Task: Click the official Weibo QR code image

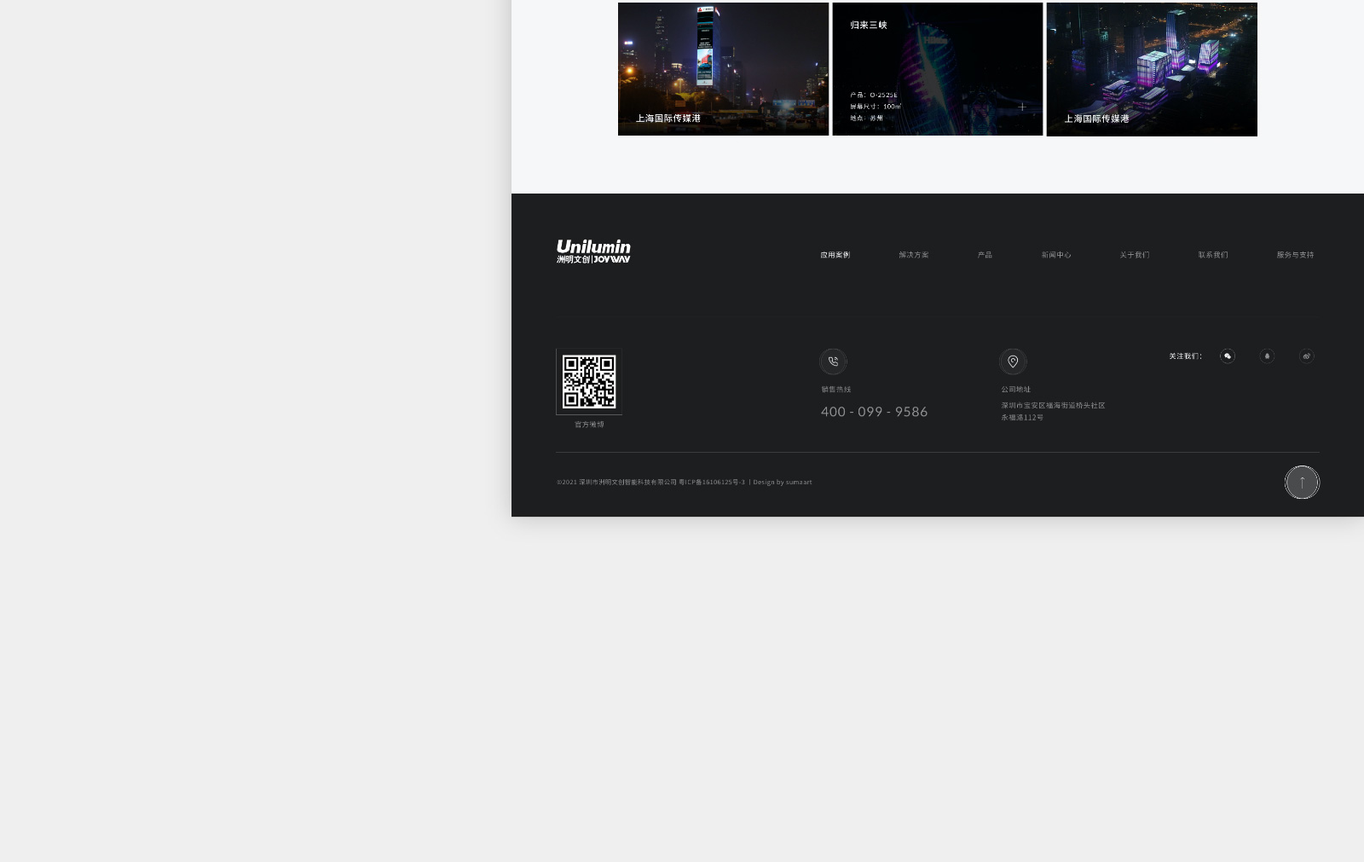Action: point(589,381)
